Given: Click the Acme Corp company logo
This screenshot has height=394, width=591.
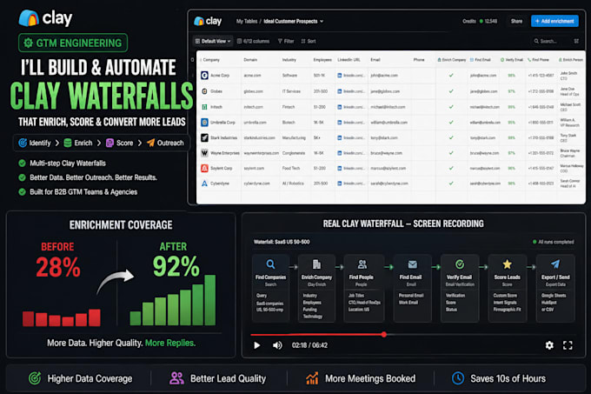Looking at the screenshot, I should tap(204, 76).
